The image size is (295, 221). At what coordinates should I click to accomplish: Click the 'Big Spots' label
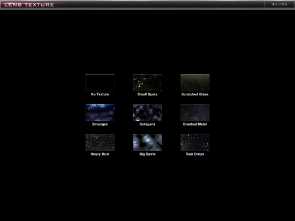pyautogui.click(x=147, y=154)
